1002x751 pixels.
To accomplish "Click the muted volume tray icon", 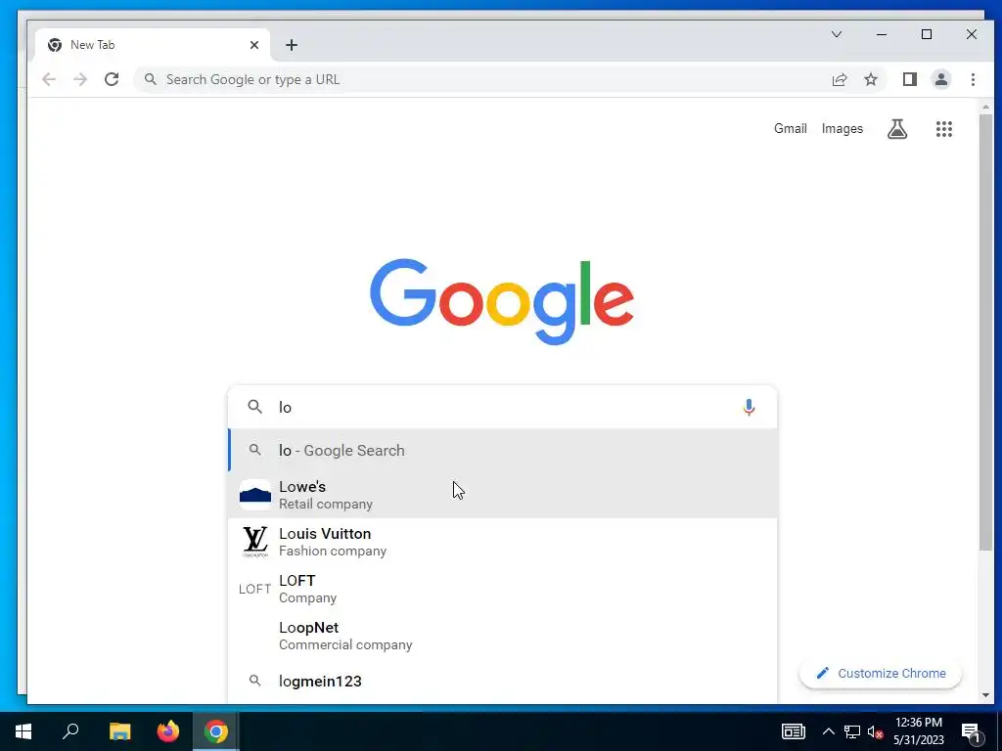I will coord(876,731).
